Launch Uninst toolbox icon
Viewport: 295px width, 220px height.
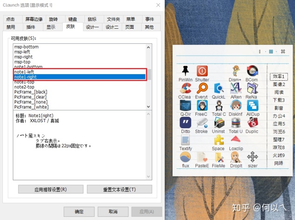(x=219, y=122)
